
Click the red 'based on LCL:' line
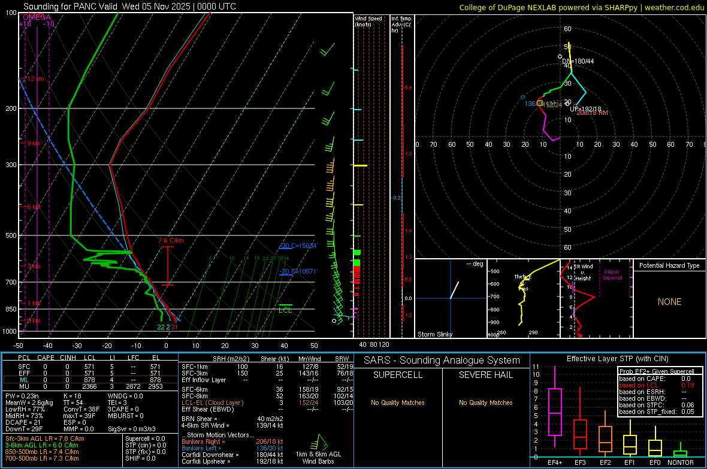pos(639,386)
